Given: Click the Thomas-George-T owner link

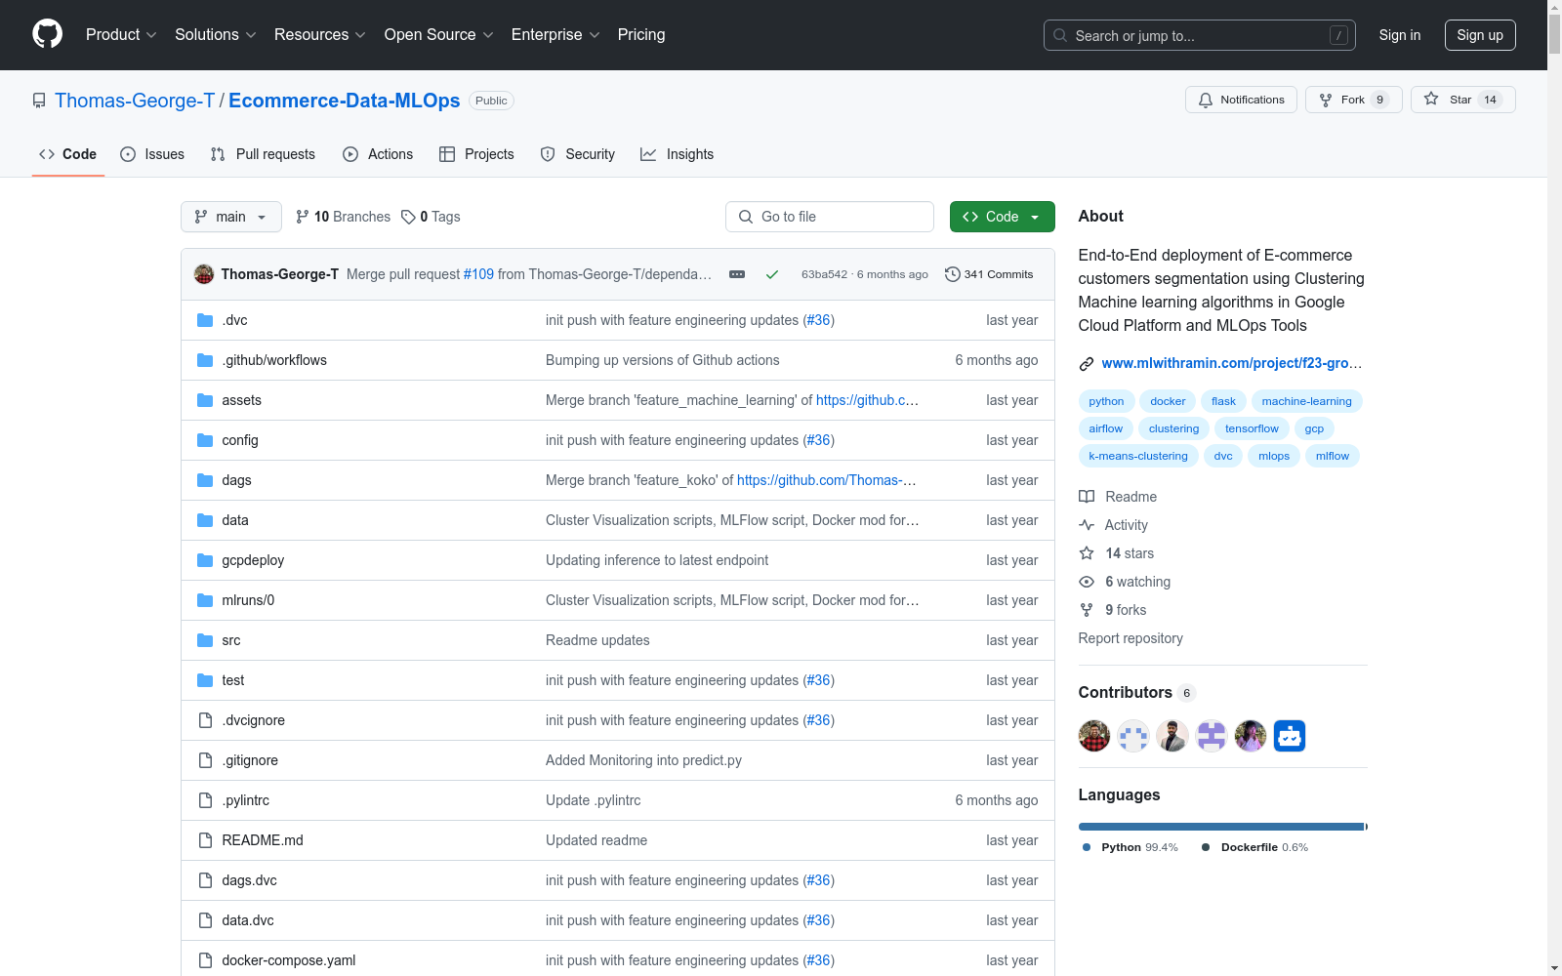Looking at the screenshot, I should pos(135,101).
